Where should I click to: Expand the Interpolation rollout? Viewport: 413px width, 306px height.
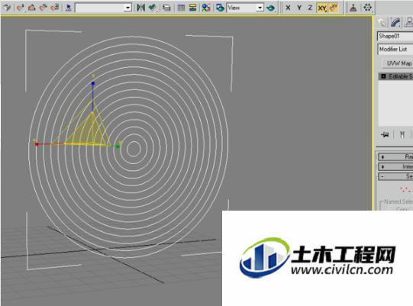[x=395, y=166]
